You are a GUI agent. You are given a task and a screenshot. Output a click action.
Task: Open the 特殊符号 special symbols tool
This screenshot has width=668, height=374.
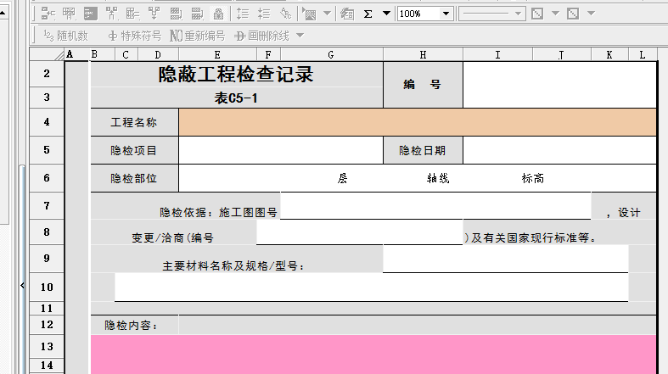pyautogui.click(x=134, y=36)
